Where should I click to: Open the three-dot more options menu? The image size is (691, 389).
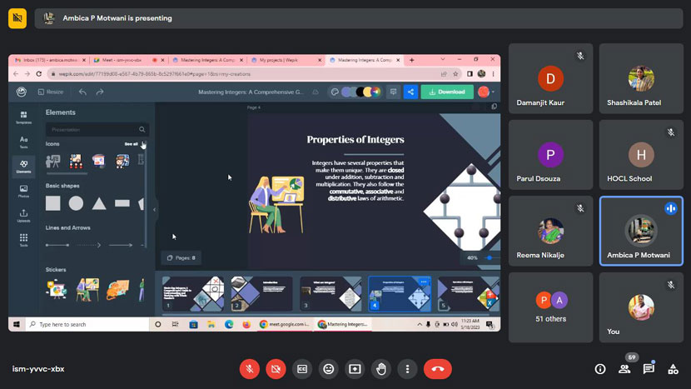407,368
